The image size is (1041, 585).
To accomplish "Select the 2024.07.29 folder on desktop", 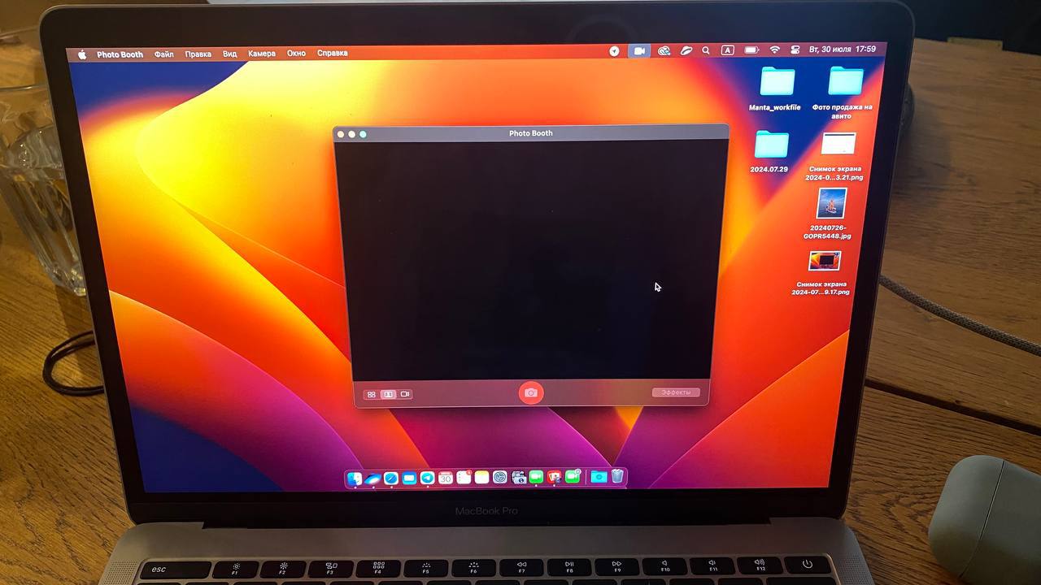I will pyautogui.click(x=771, y=144).
